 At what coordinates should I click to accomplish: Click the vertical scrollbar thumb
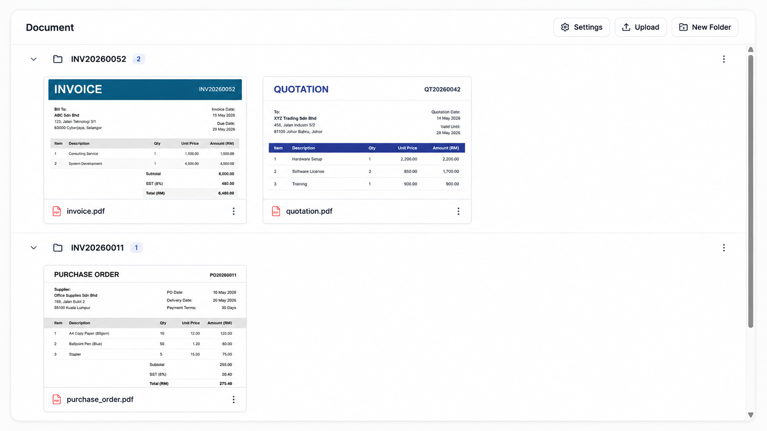click(x=750, y=191)
